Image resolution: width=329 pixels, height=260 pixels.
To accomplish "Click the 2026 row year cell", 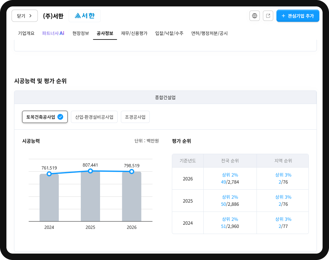I will (x=188, y=179).
